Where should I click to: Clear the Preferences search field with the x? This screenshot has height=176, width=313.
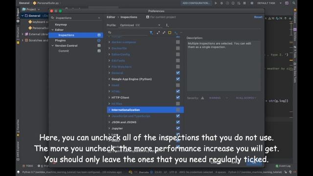point(99,18)
